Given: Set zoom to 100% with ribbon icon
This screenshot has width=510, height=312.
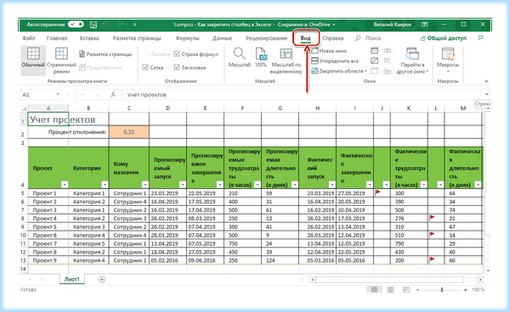Looking at the screenshot, I should (x=261, y=58).
